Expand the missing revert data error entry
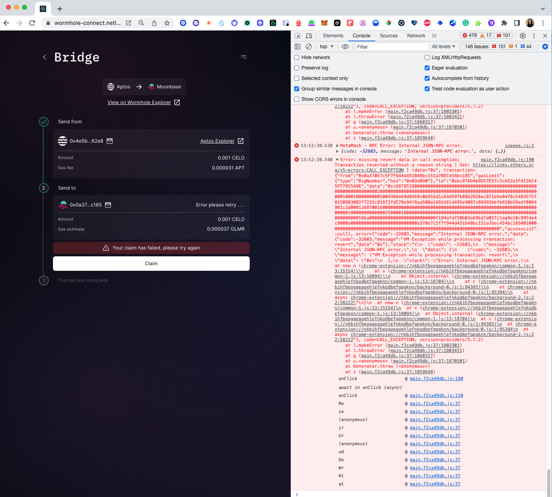Viewport: 552px width, 497px height. (x=337, y=159)
